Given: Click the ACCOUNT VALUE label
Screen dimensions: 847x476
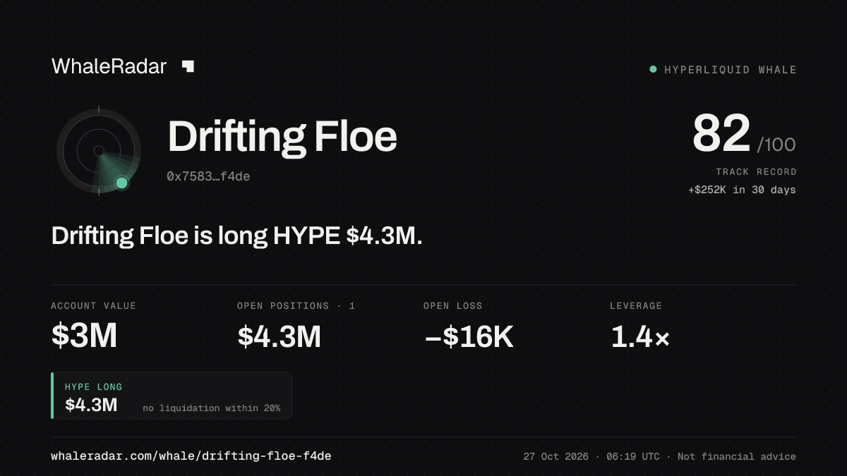Looking at the screenshot, I should point(93,306).
